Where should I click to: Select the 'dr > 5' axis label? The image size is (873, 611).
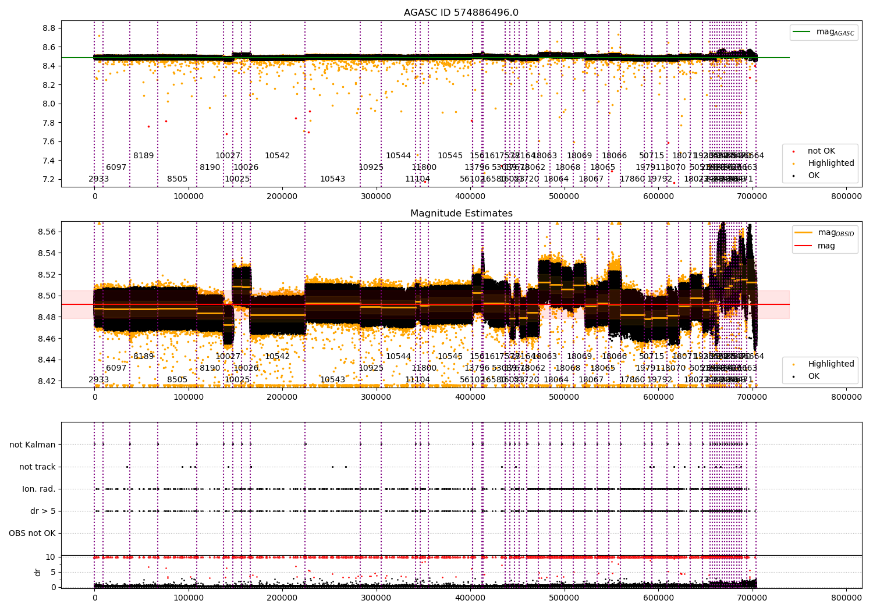pyautogui.click(x=43, y=511)
